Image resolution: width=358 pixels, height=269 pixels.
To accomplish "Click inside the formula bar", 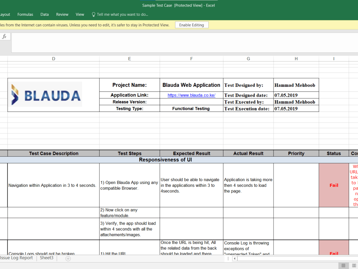I will [184, 43].
